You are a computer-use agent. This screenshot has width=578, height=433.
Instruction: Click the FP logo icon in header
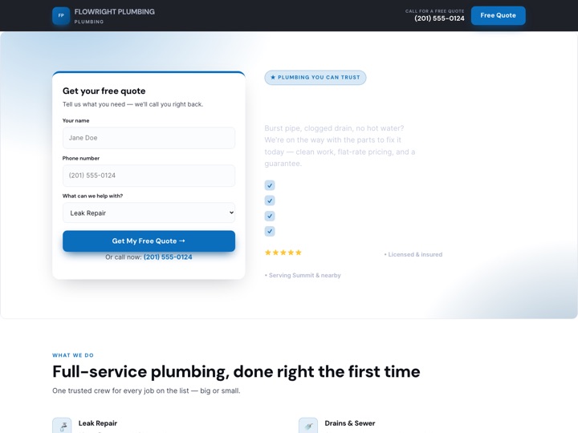tap(61, 15)
